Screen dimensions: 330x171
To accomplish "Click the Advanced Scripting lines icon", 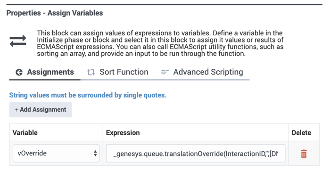I will [x=165, y=72].
